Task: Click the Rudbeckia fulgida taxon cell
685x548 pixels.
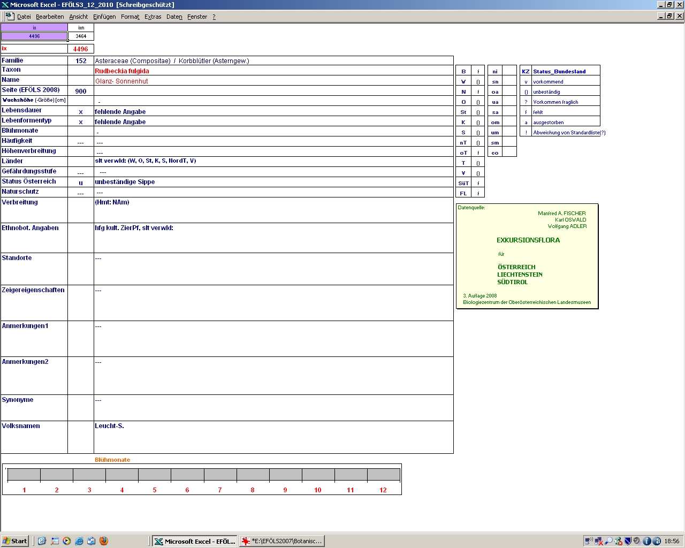Action: click(122, 71)
